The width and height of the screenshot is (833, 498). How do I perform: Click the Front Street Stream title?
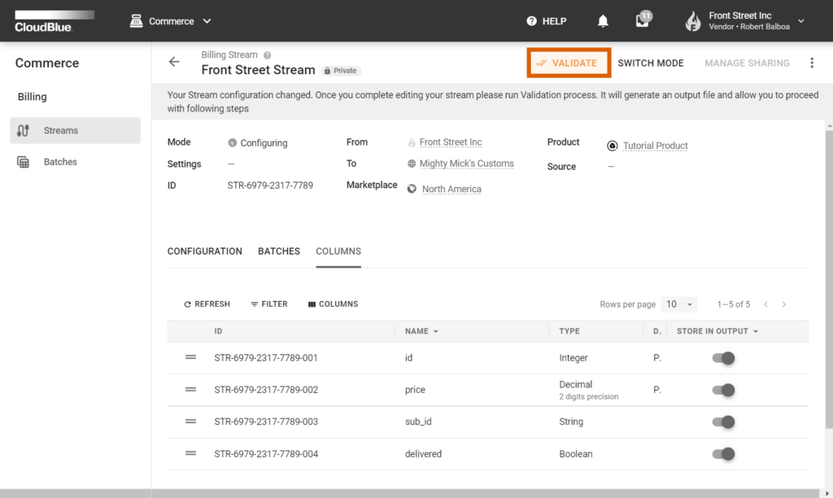258,70
